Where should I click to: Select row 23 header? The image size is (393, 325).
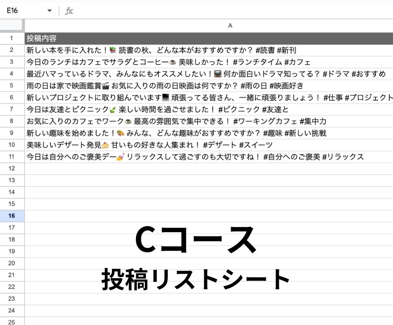tap(12, 299)
